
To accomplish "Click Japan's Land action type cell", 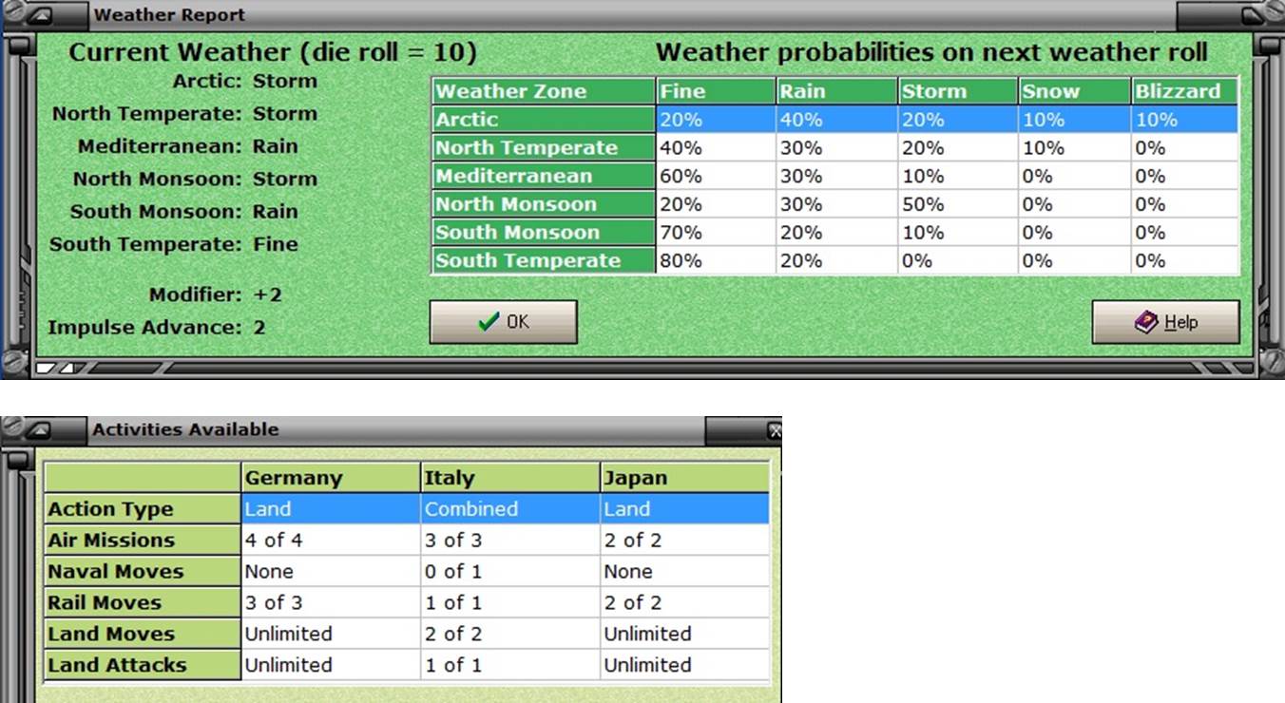I will [x=684, y=509].
